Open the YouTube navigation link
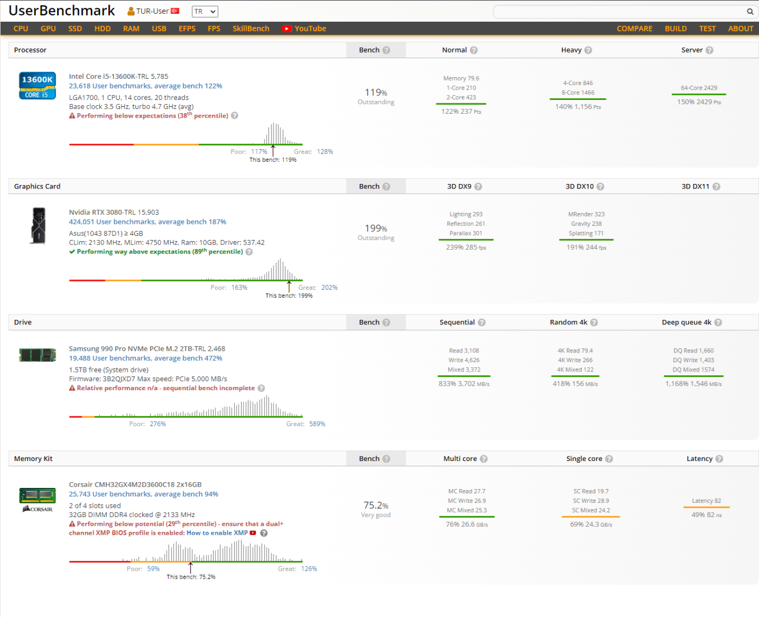 pyautogui.click(x=304, y=29)
